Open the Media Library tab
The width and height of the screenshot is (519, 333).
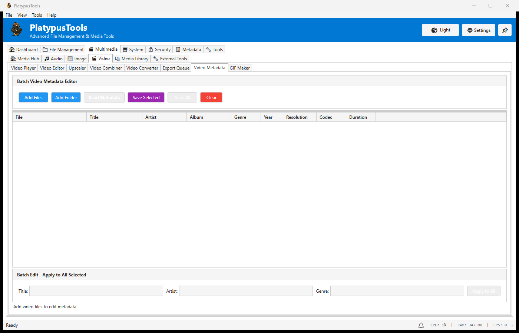coord(132,59)
